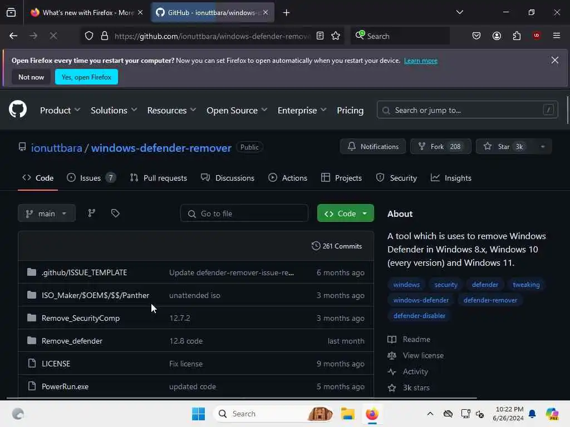This screenshot has width=570, height=427.
Task: Expand the Open Source menu
Action: [x=237, y=110]
